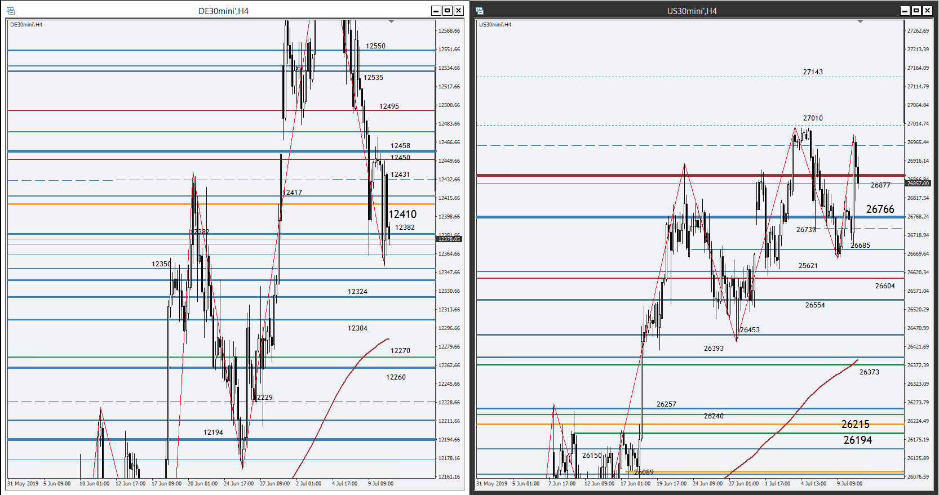This screenshot has width=939, height=495.
Task: Close the DE30mini,H4 chart window
Action: pyautogui.click(x=459, y=11)
